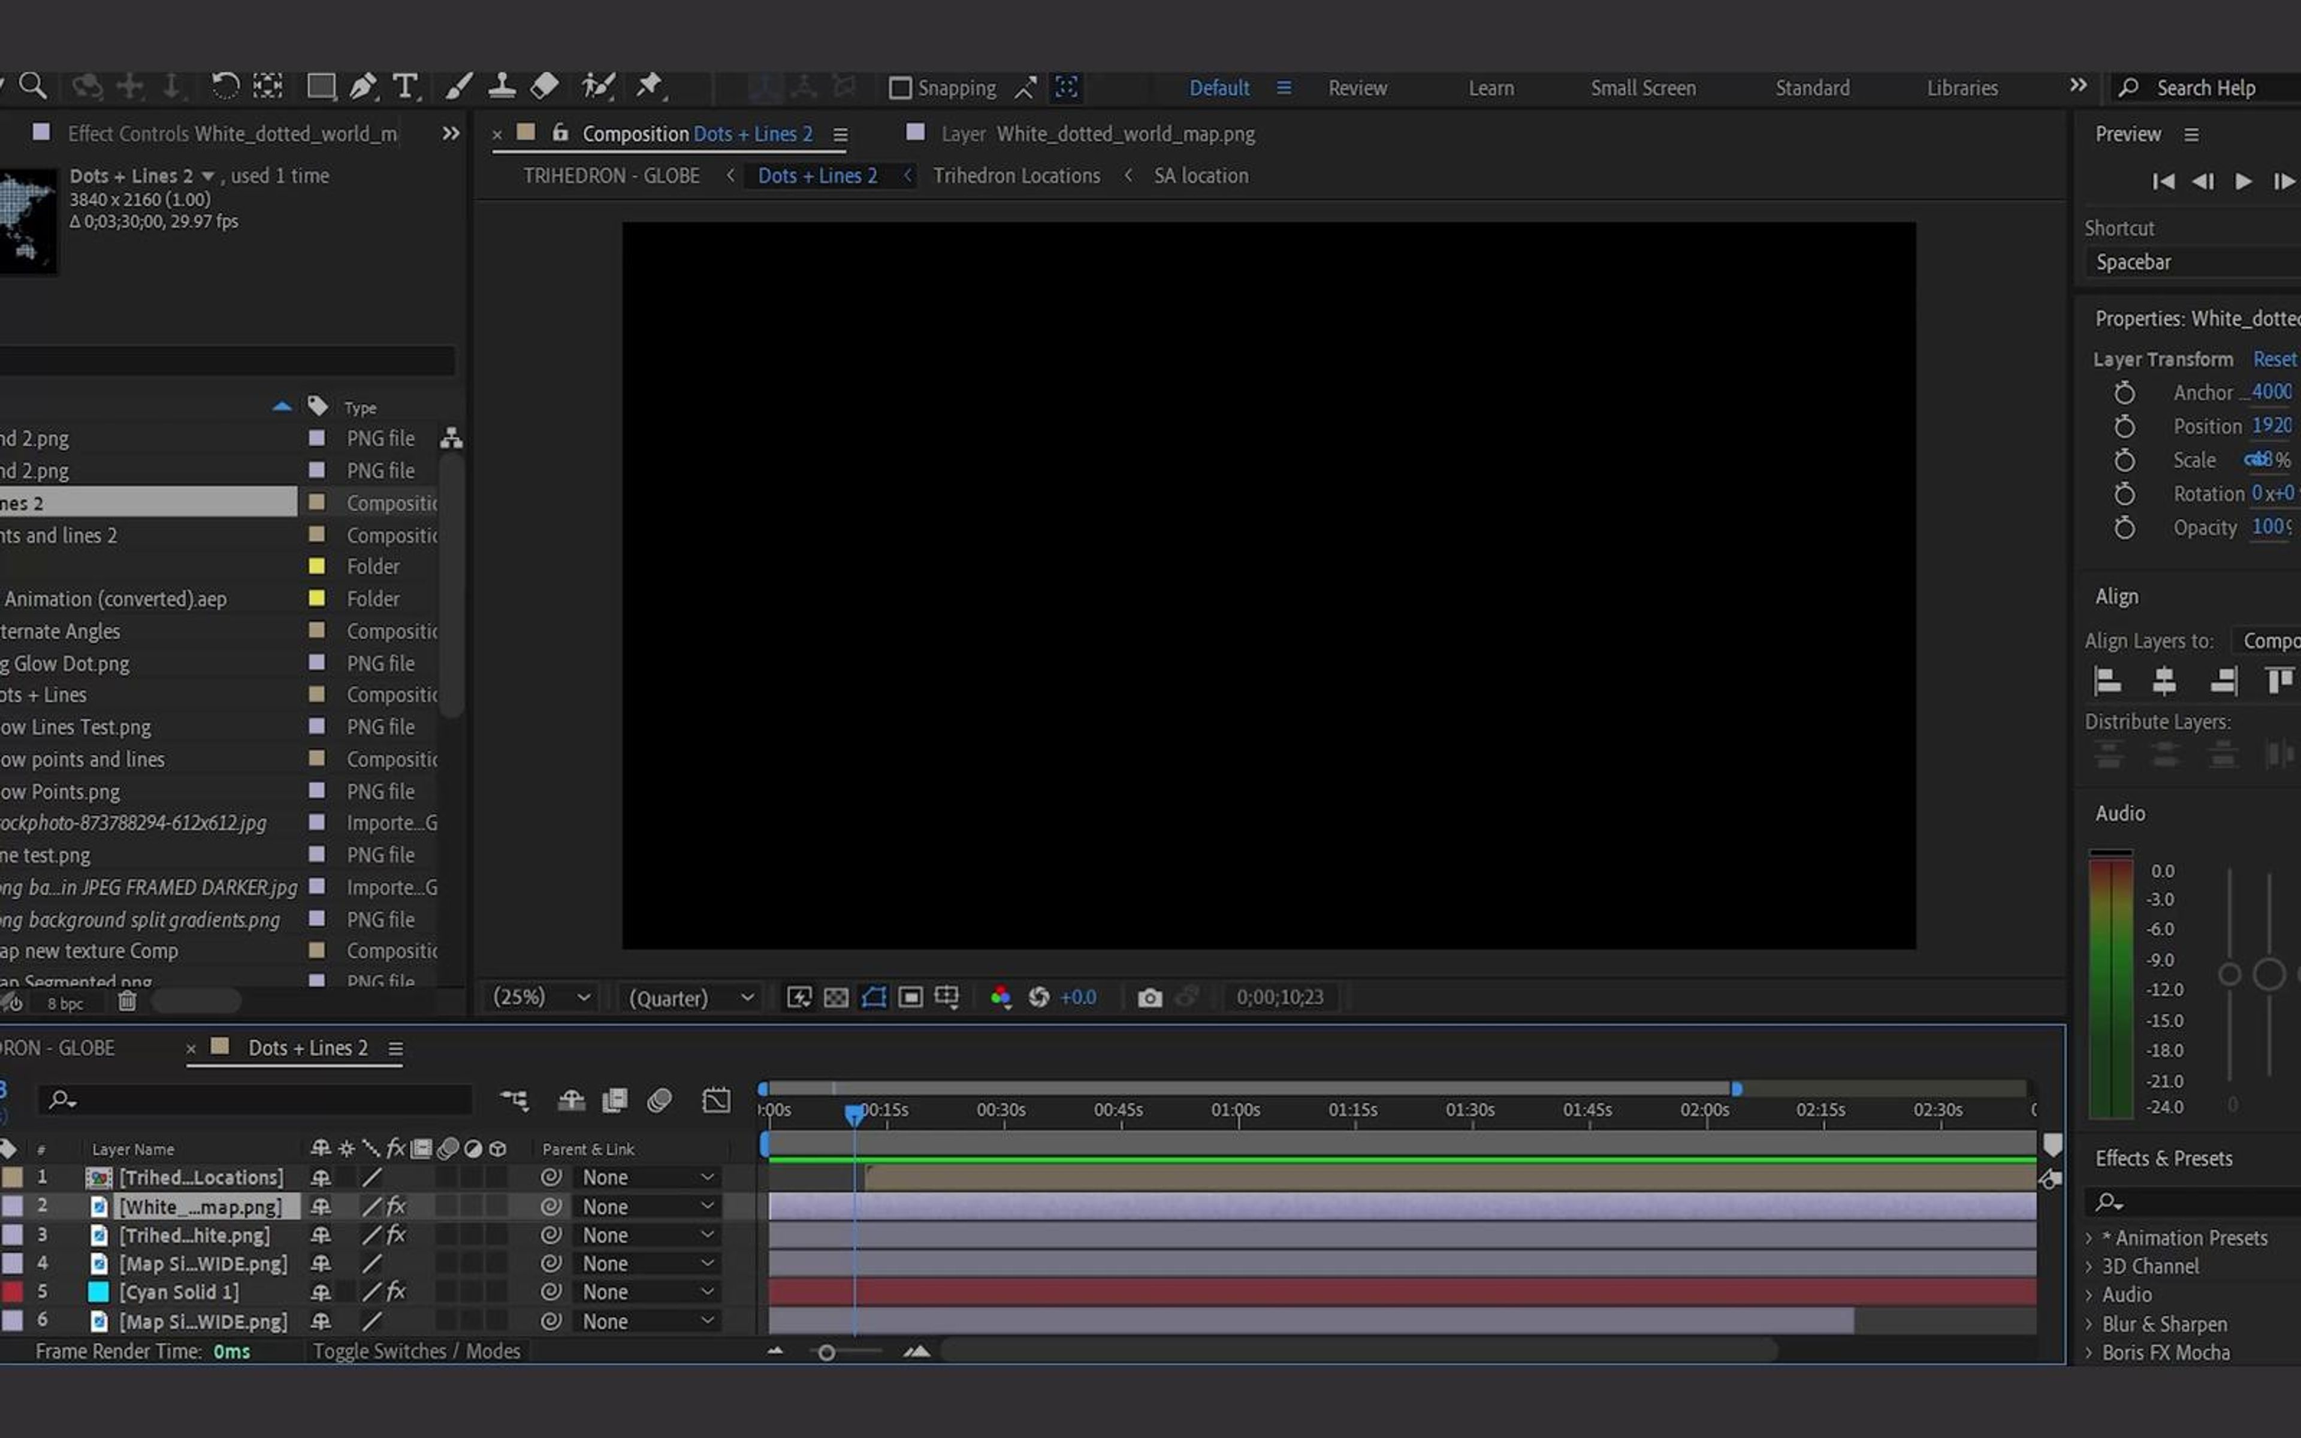Enable the Snapping checkbox
Screen dimensions: 2301x1438
(899, 87)
